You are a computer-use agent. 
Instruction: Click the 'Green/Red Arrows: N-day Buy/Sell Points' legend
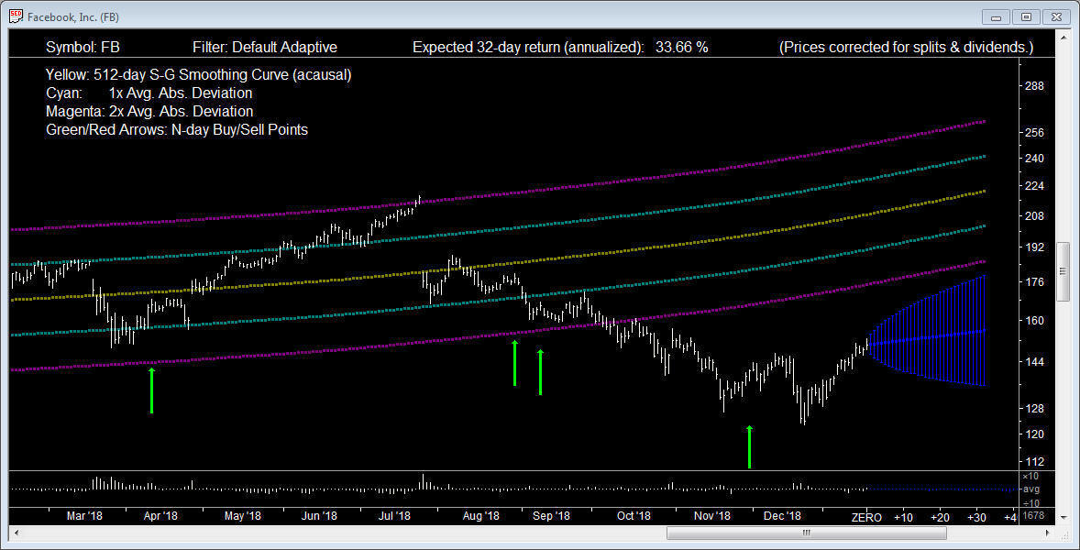(x=176, y=129)
